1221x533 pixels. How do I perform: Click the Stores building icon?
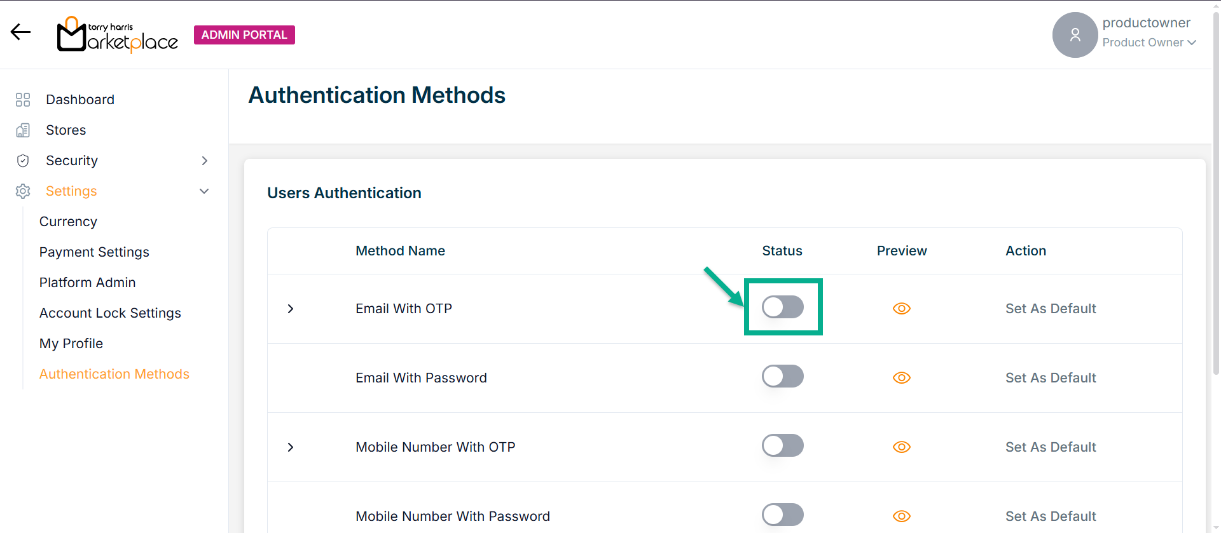point(23,130)
